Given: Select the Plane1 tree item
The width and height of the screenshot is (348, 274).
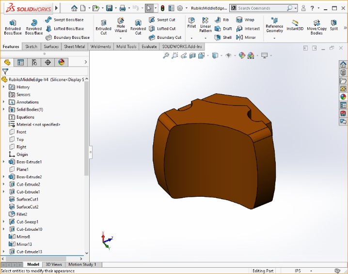Looking at the screenshot, I should [19, 170].
